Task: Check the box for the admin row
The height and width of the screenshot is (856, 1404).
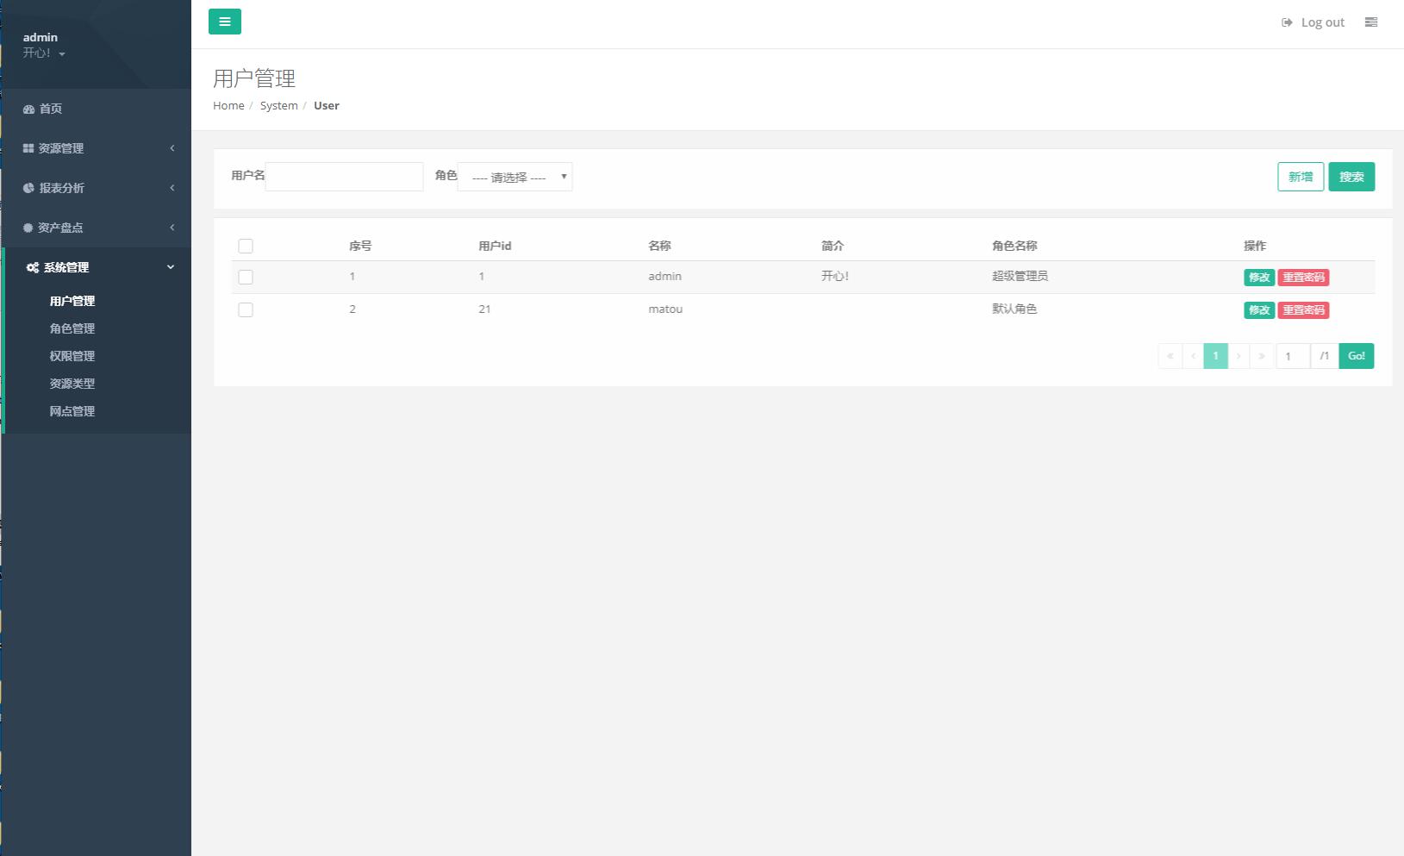Action: [246, 278]
